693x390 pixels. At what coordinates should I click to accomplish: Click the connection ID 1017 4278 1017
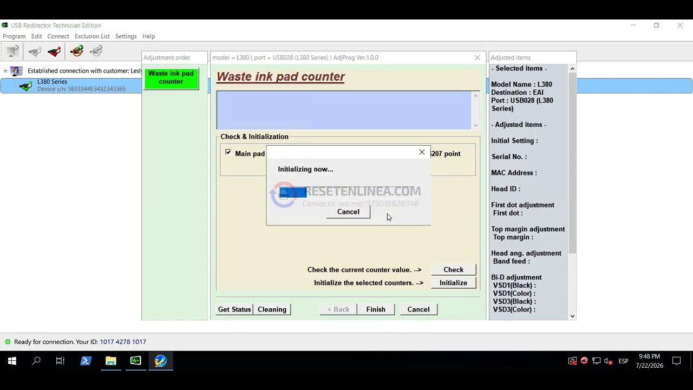pyautogui.click(x=123, y=342)
